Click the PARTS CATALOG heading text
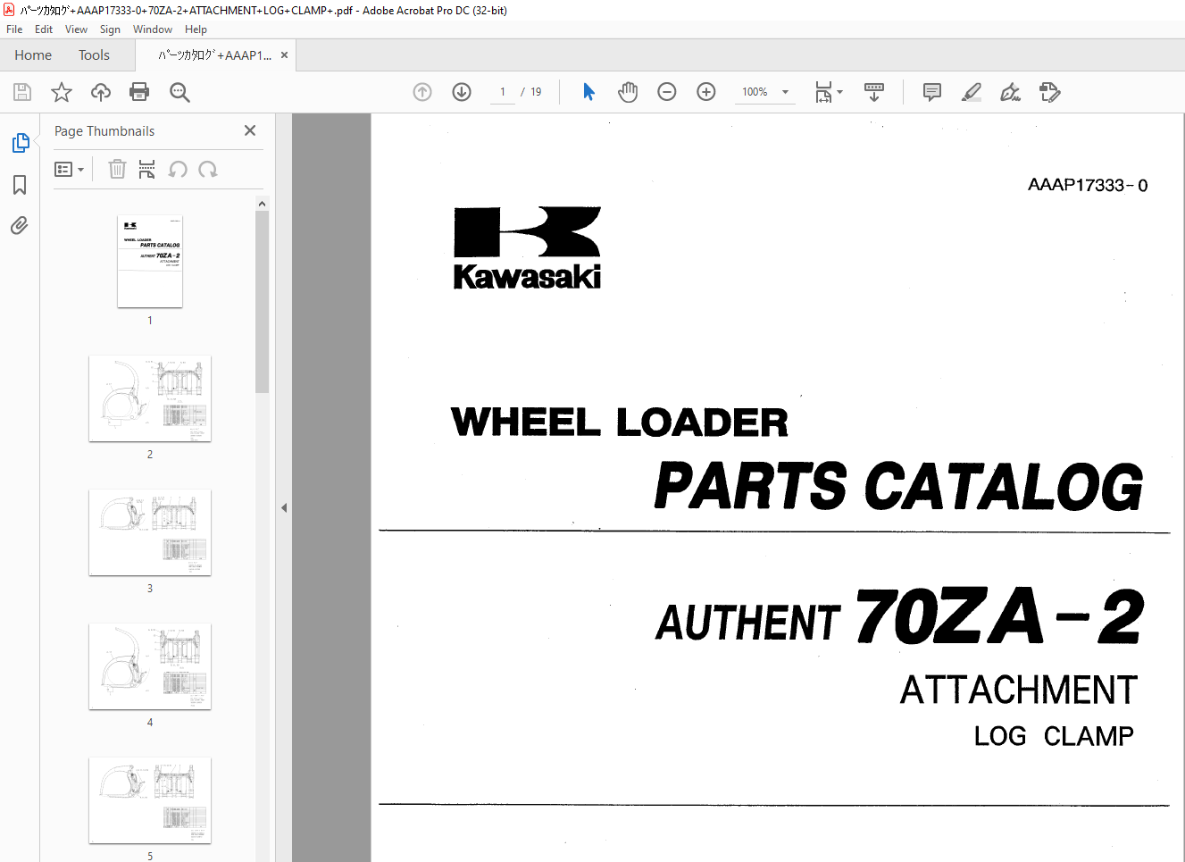1185x862 pixels. pos(898,487)
